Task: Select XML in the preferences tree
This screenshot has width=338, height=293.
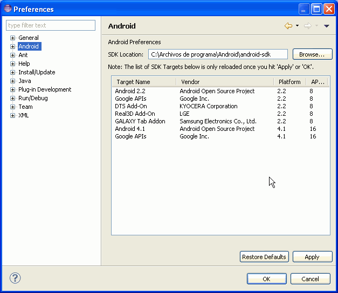Action: [x=24, y=115]
